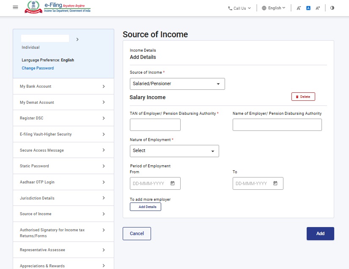Open Register DSC menu item
The height and width of the screenshot is (269, 349).
point(63,118)
